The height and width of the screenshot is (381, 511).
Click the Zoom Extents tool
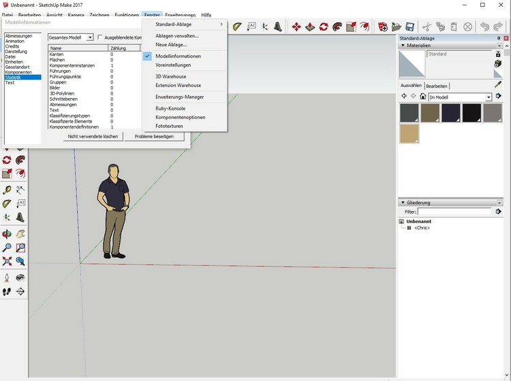[7, 261]
